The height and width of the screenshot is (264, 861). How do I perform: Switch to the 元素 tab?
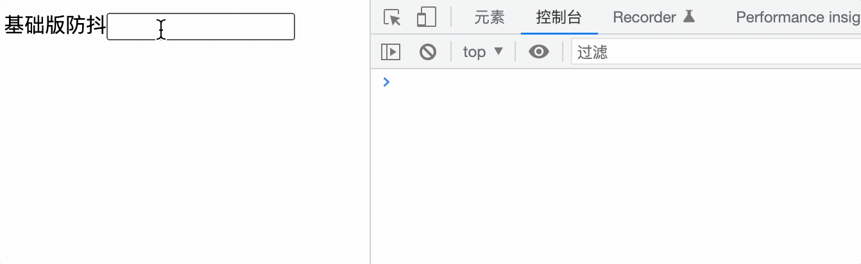(490, 17)
